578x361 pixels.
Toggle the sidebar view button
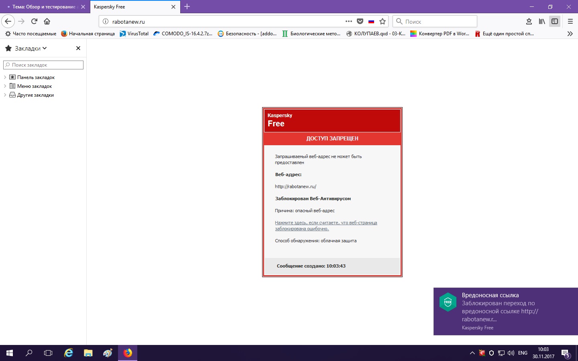tap(555, 21)
